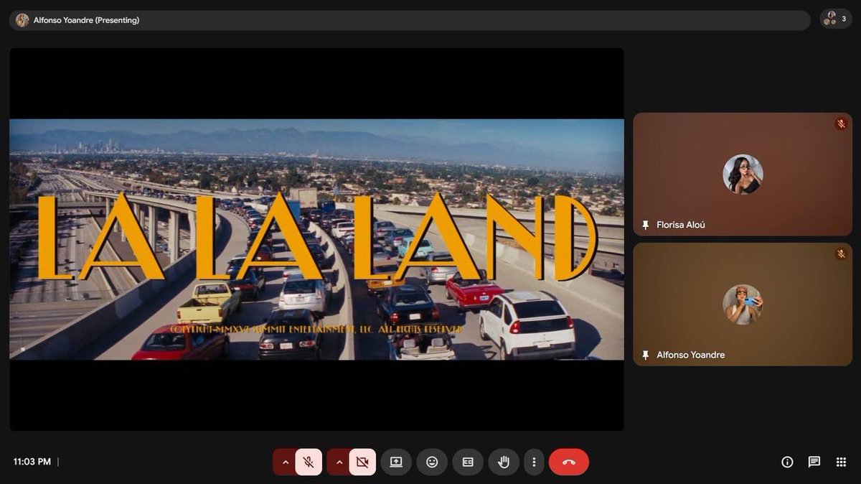Click pin icon next to Alfonso Yoandre tile
Image resolution: width=861 pixels, height=484 pixels.
pos(645,355)
